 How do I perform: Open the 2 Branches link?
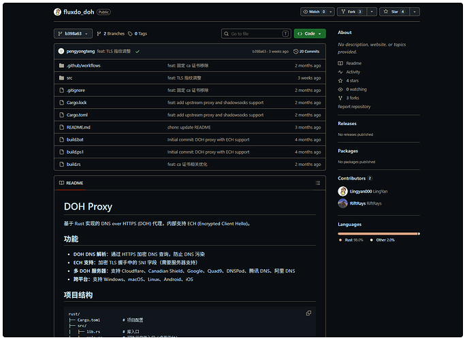(111, 34)
